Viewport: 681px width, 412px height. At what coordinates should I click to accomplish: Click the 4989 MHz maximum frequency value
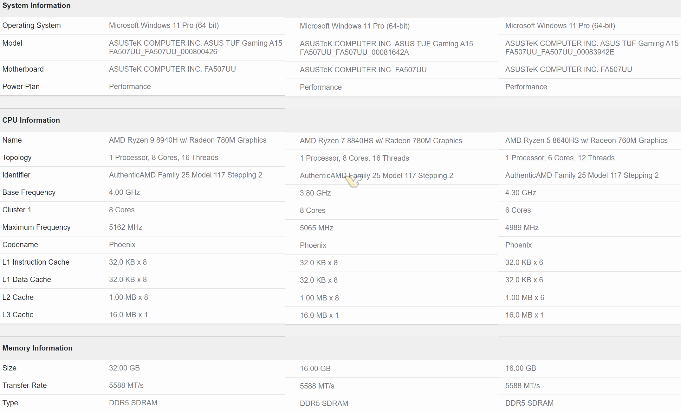point(522,228)
